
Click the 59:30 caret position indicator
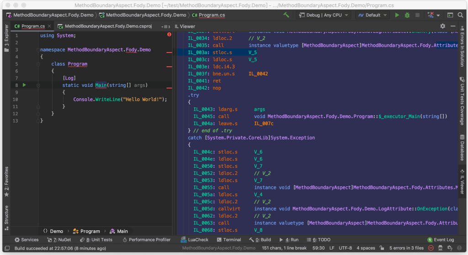[319, 248]
